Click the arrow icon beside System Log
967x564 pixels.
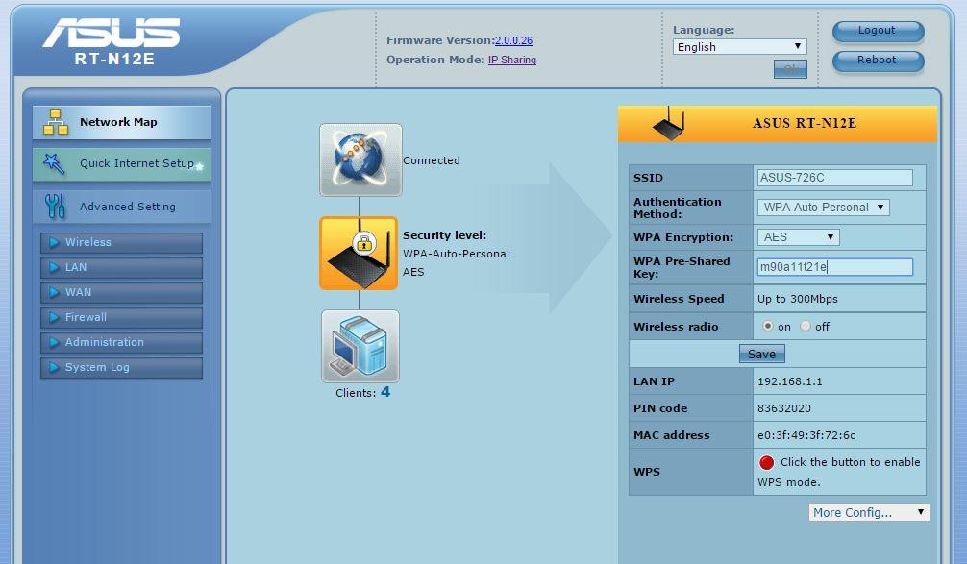[54, 367]
